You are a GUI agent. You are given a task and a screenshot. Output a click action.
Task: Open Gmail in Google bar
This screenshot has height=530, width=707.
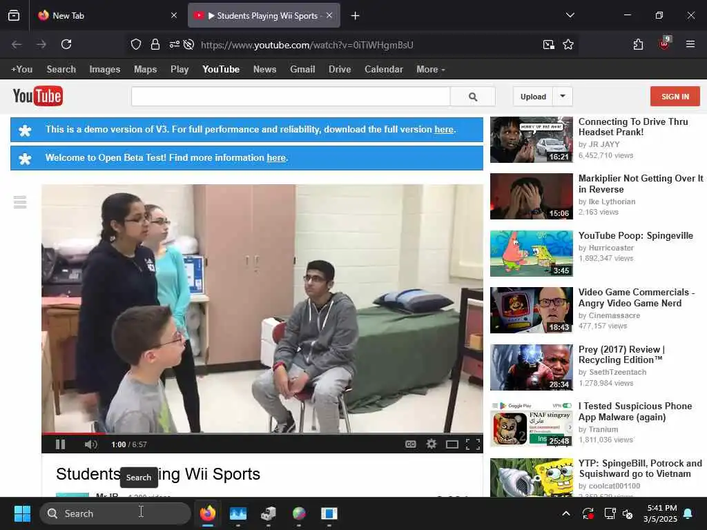[x=302, y=70]
